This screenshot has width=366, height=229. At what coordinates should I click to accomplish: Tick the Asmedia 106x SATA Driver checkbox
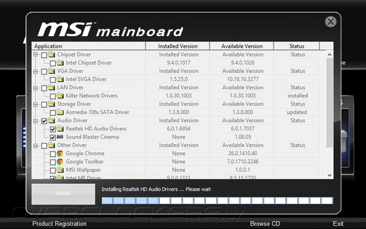[53, 113]
